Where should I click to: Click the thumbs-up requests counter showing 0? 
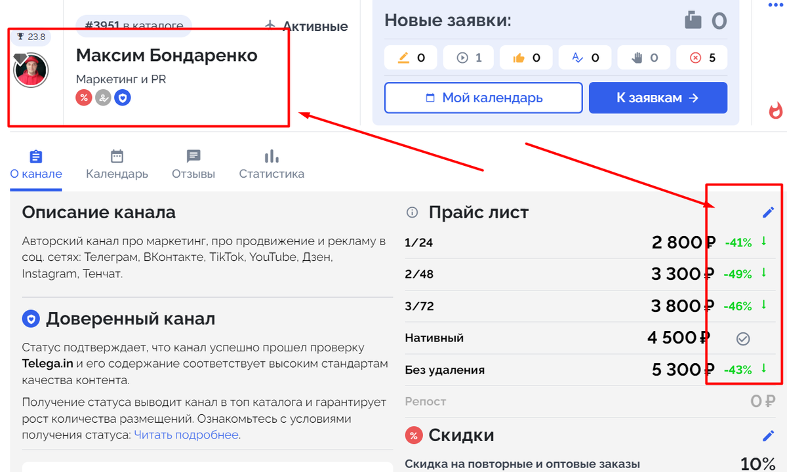point(528,58)
